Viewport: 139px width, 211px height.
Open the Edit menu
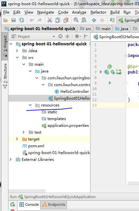[17, 12]
